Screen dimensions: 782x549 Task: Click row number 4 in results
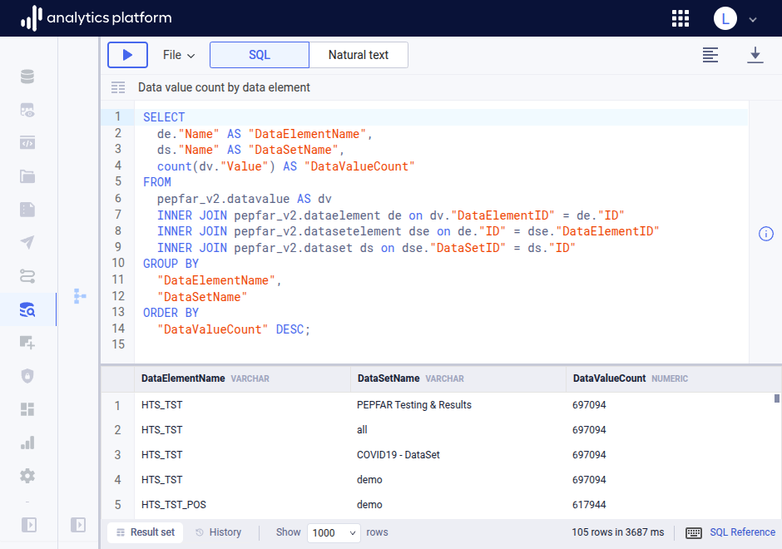click(x=117, y=480)
